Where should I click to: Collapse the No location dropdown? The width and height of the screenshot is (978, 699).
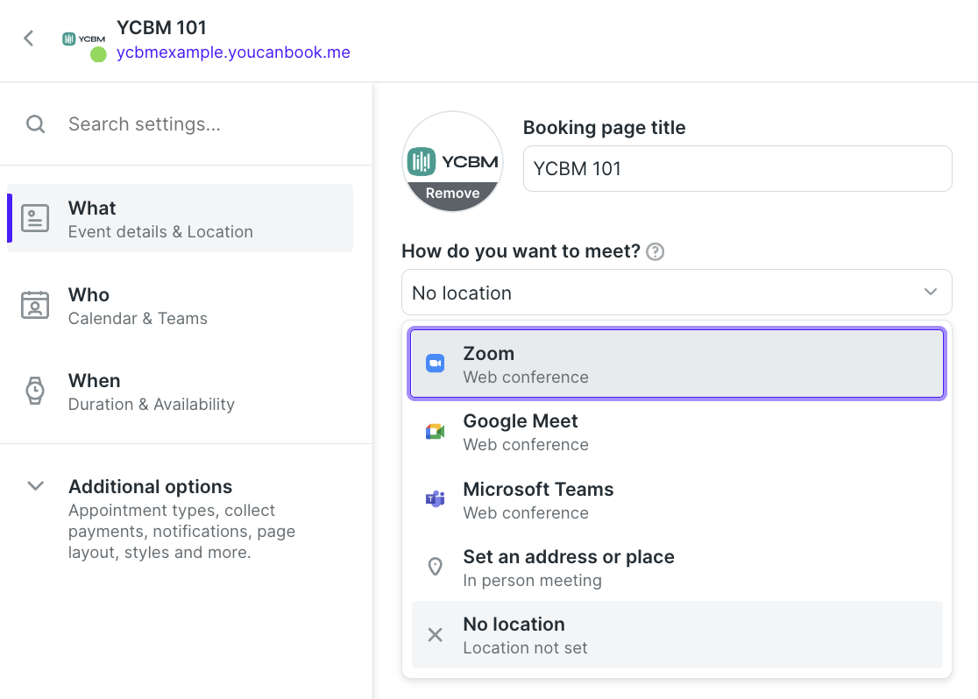(677, 293)
